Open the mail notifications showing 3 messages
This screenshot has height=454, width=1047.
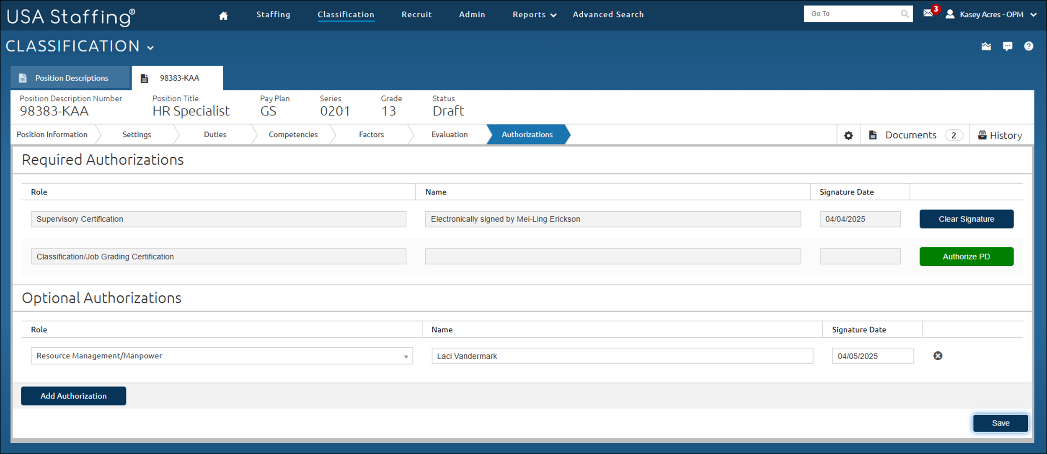[x=928, y=14]
